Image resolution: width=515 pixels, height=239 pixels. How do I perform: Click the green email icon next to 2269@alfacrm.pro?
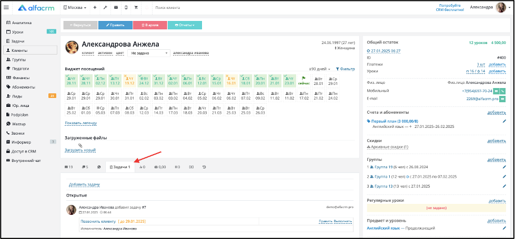pos(502,98)
